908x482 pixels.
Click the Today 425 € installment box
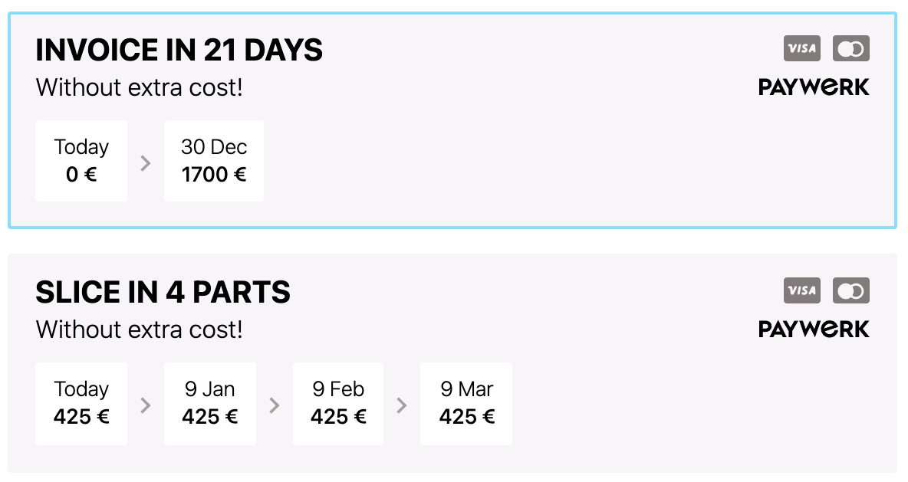click(81, 404)
